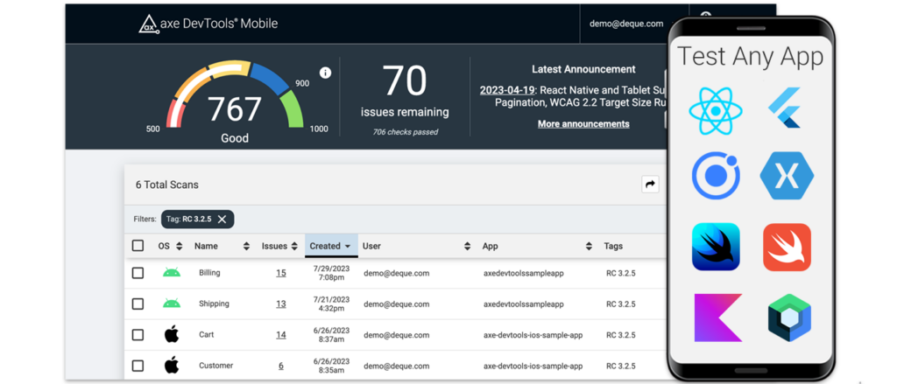Open the 14 issues link for Cart
Viewport: 897px width, 384px height.
point(281,335)
